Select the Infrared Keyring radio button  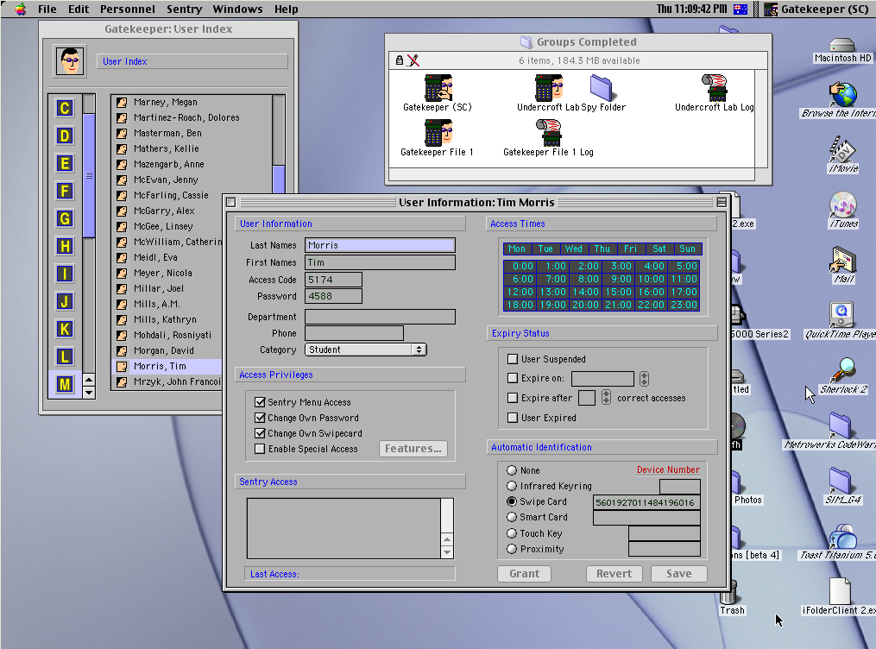click(x=511, y=486)
